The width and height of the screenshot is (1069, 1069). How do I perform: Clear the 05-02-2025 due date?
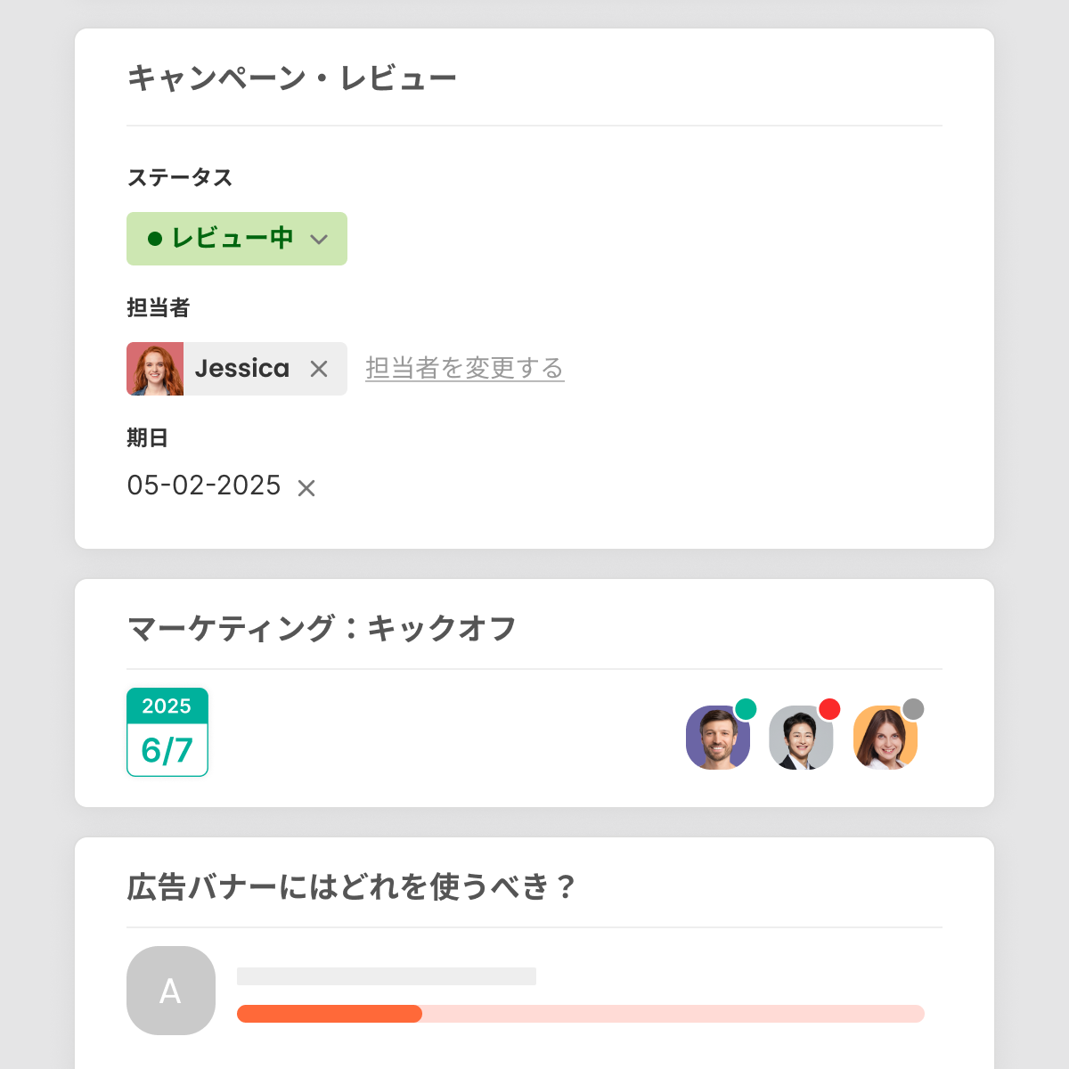(x=306, y=488)
